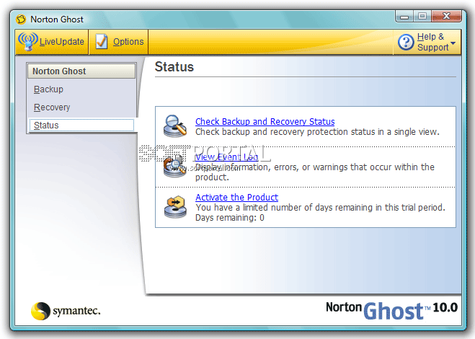Click the product activation box icon
Image resolution: width=475 pixels, height=339 pixels.
click(x=175, y=207)
